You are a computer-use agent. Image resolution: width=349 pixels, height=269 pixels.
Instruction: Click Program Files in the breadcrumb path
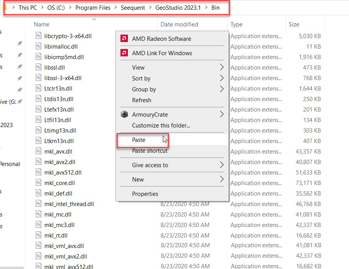(x=93, y=7)
